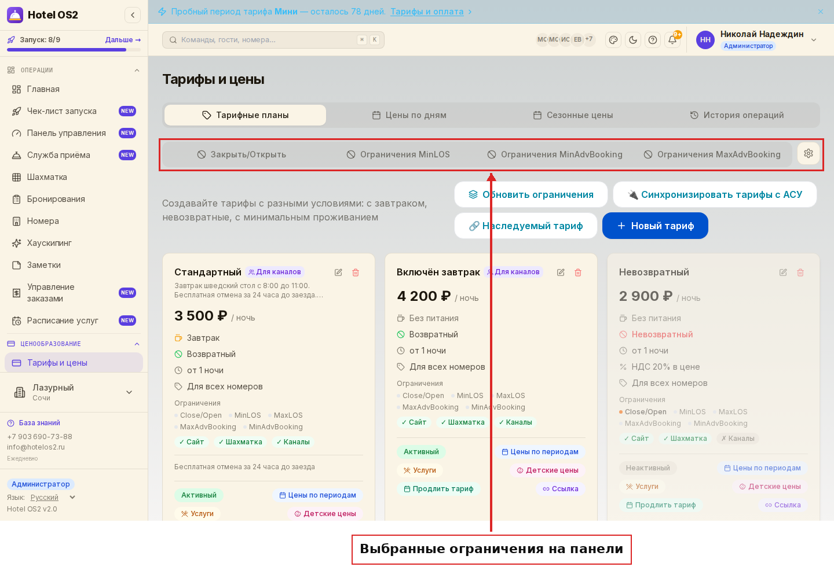
Task: Toggle Сайт channel on Стандартный tariff
Action: (192, 442)
